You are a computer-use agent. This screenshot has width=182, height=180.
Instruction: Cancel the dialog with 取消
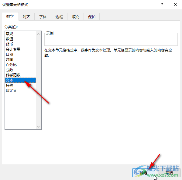pos(169,173)
